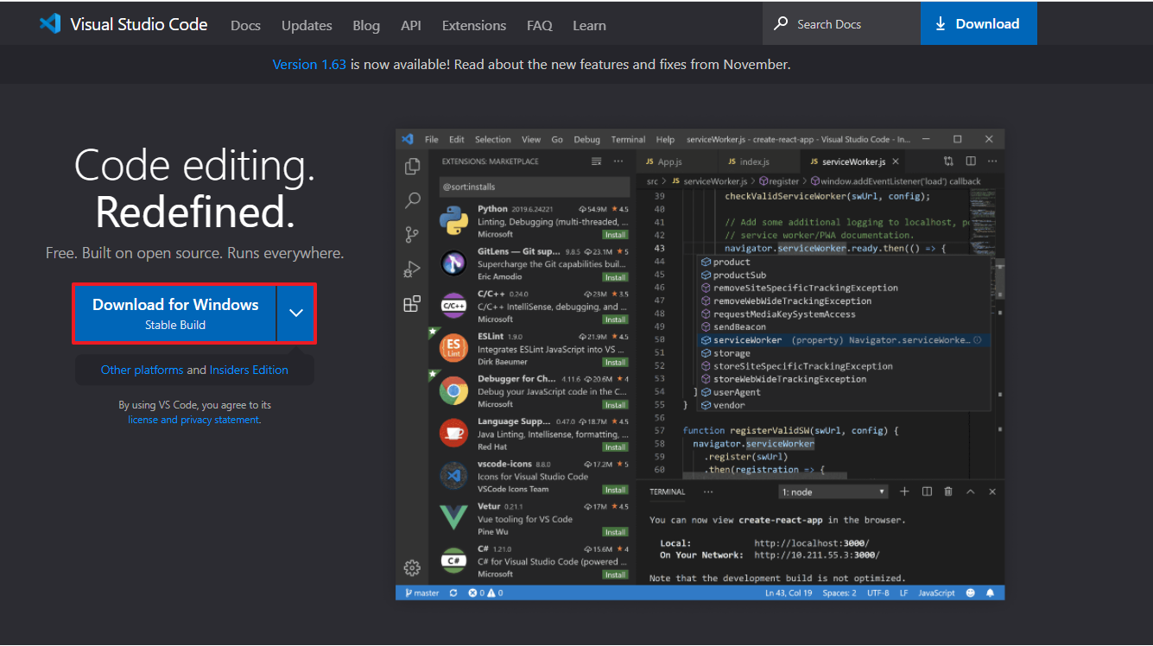Click LF end-of-line selector
Image resolution: width=1153 pixels, height=646 pixels.
[903, 593]
